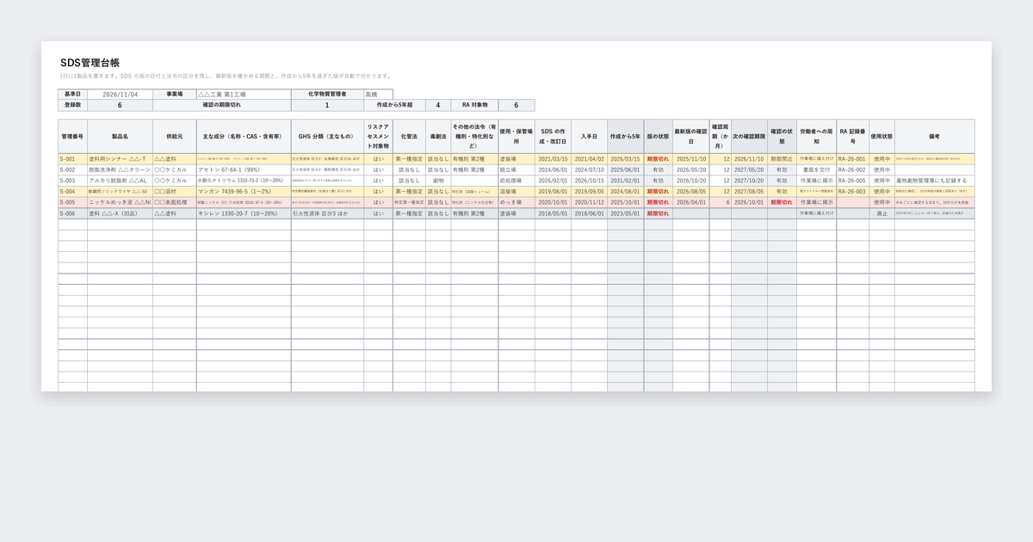Click the SDS管理台帳 title
Viewport: 1033px width, 542px height.
[x=90, y=63]
